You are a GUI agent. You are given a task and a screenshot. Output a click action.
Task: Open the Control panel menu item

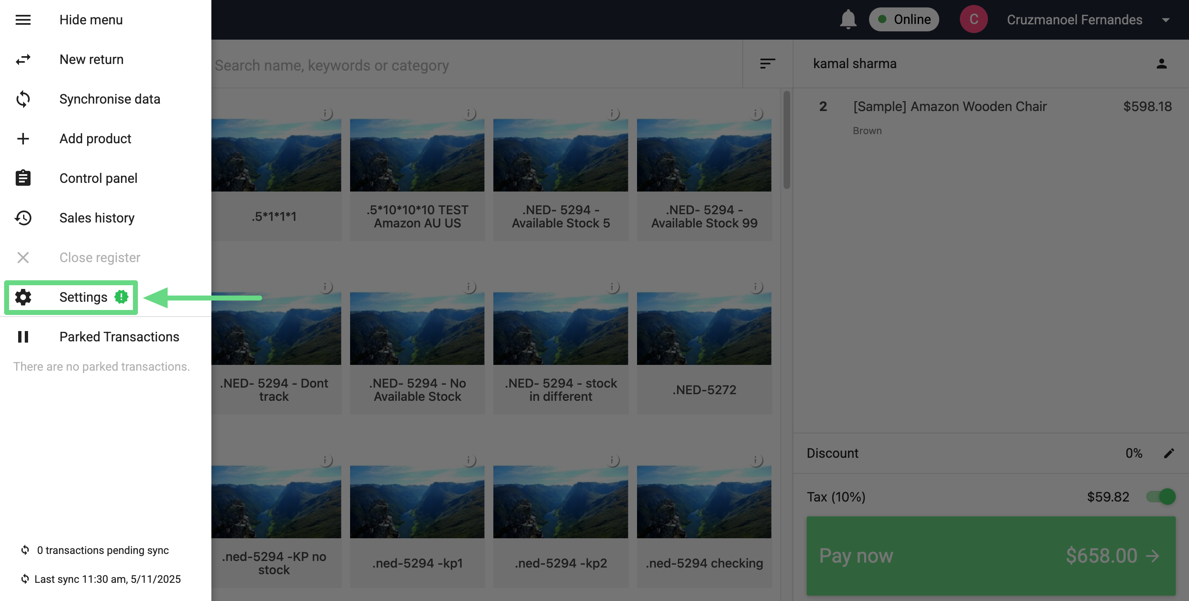coord(98,178)
